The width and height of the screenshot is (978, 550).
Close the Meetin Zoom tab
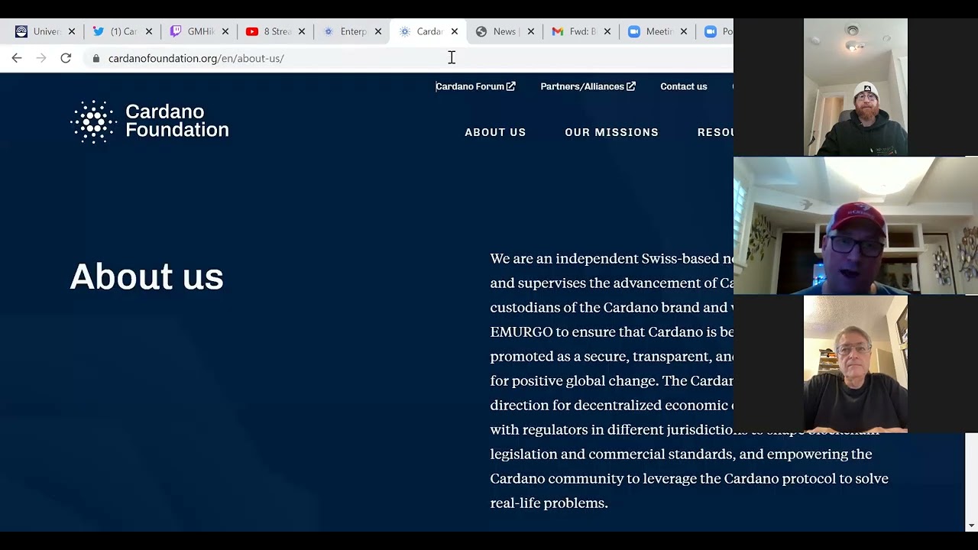click(684, 31)
